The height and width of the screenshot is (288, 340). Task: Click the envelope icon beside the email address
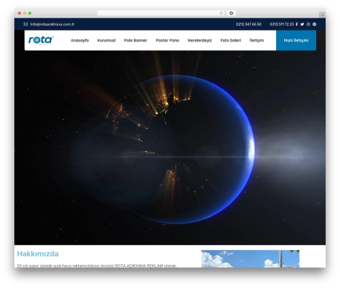[x=26, y=25]
